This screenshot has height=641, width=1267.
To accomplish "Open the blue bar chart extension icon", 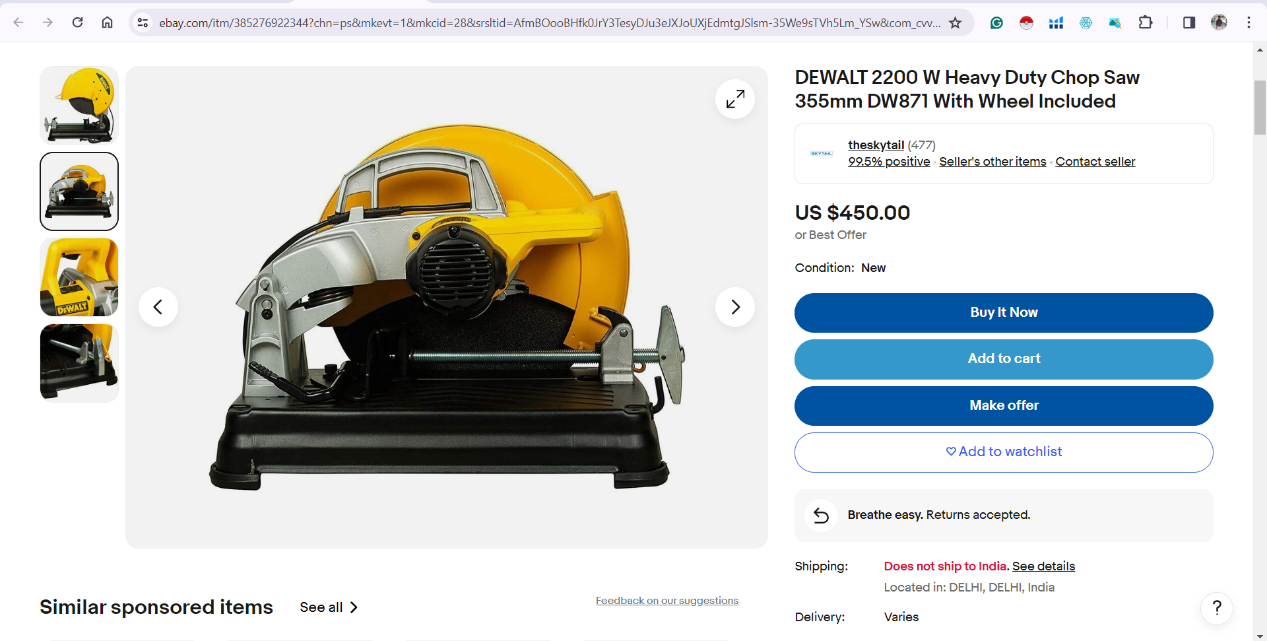I will coord(1056,22).
